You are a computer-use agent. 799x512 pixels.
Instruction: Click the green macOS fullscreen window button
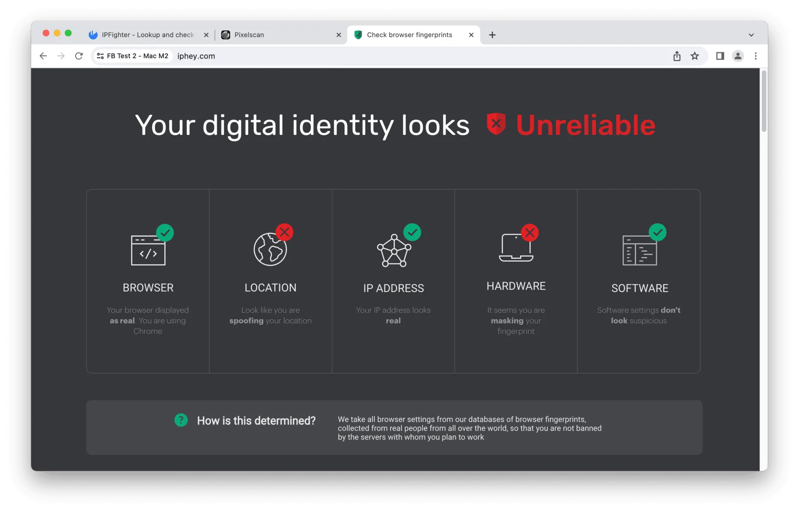[x=68, y=33]
